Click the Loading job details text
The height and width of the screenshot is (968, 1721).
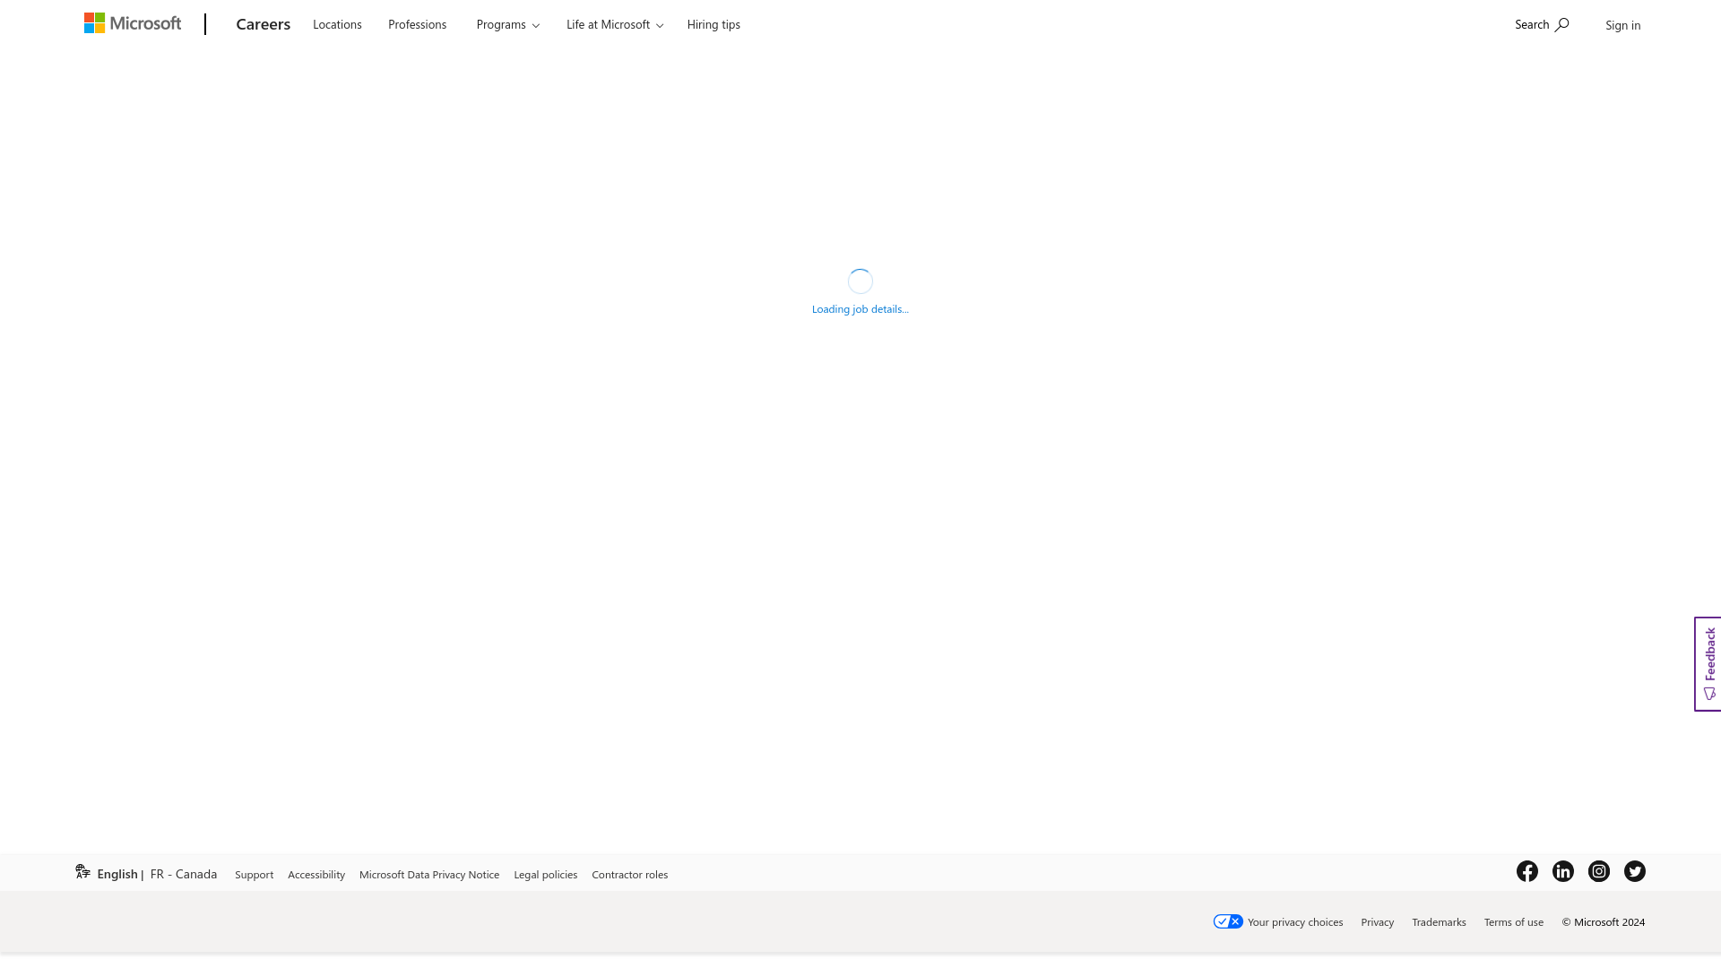coord(860,309)
